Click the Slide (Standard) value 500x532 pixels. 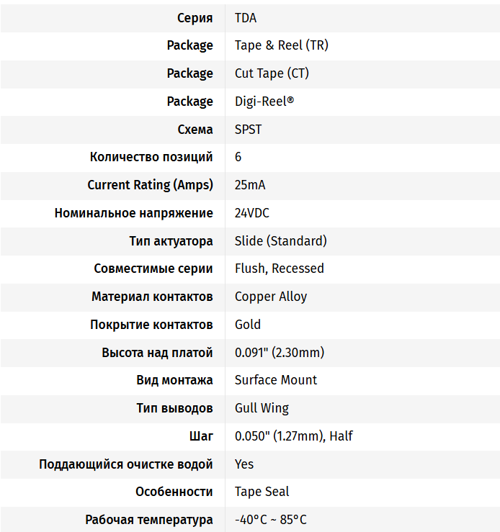pyautogui.click(x=281, y=240)
